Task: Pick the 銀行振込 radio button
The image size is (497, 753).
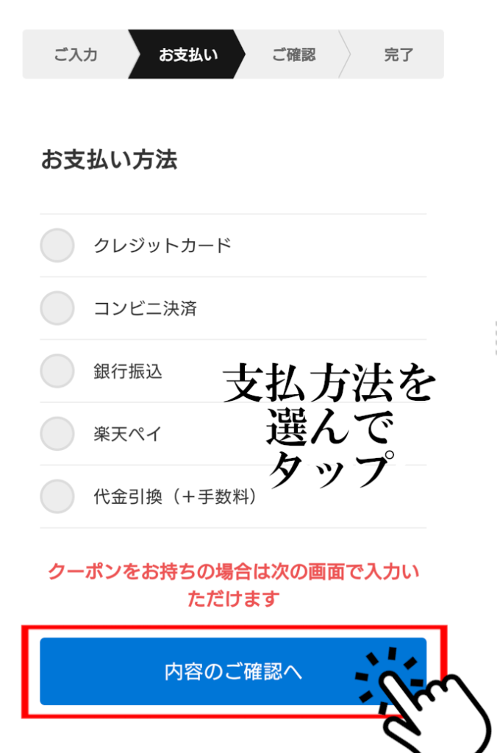Action: tap(57, 371)
